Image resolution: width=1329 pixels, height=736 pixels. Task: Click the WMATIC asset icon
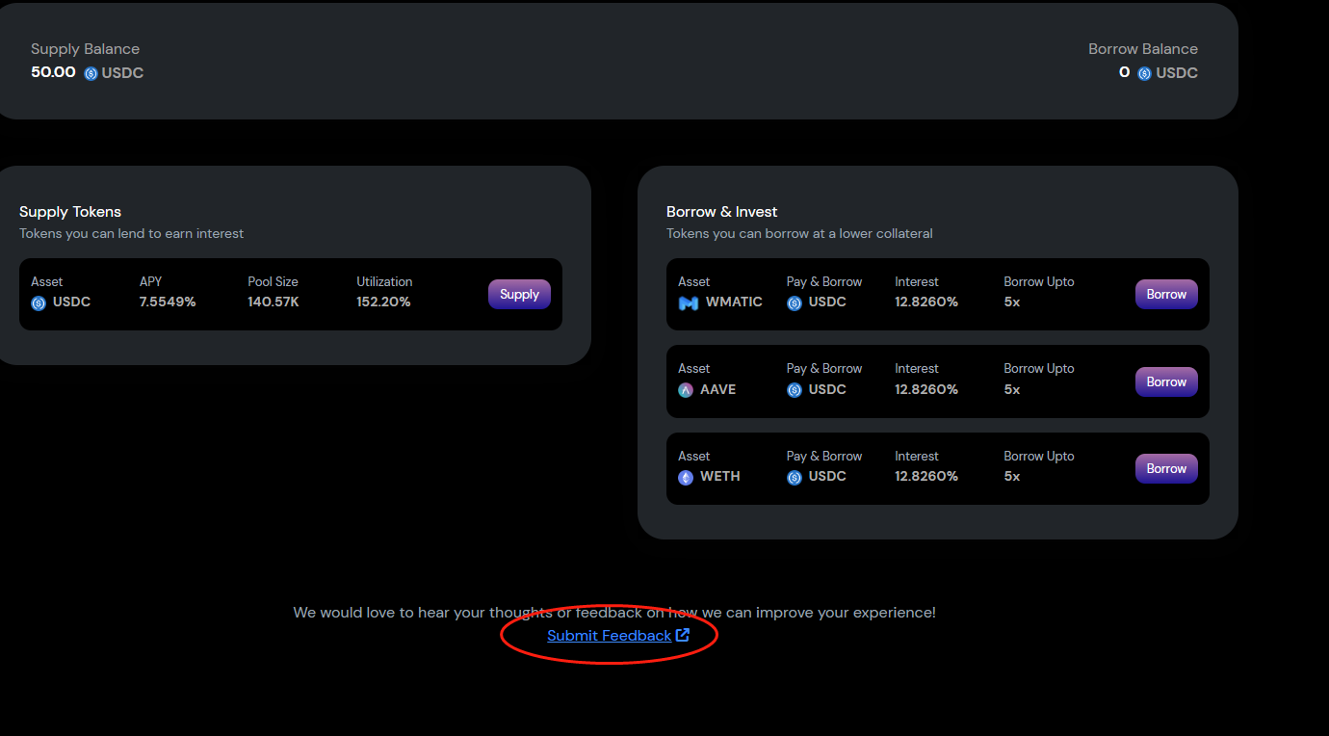688,302
